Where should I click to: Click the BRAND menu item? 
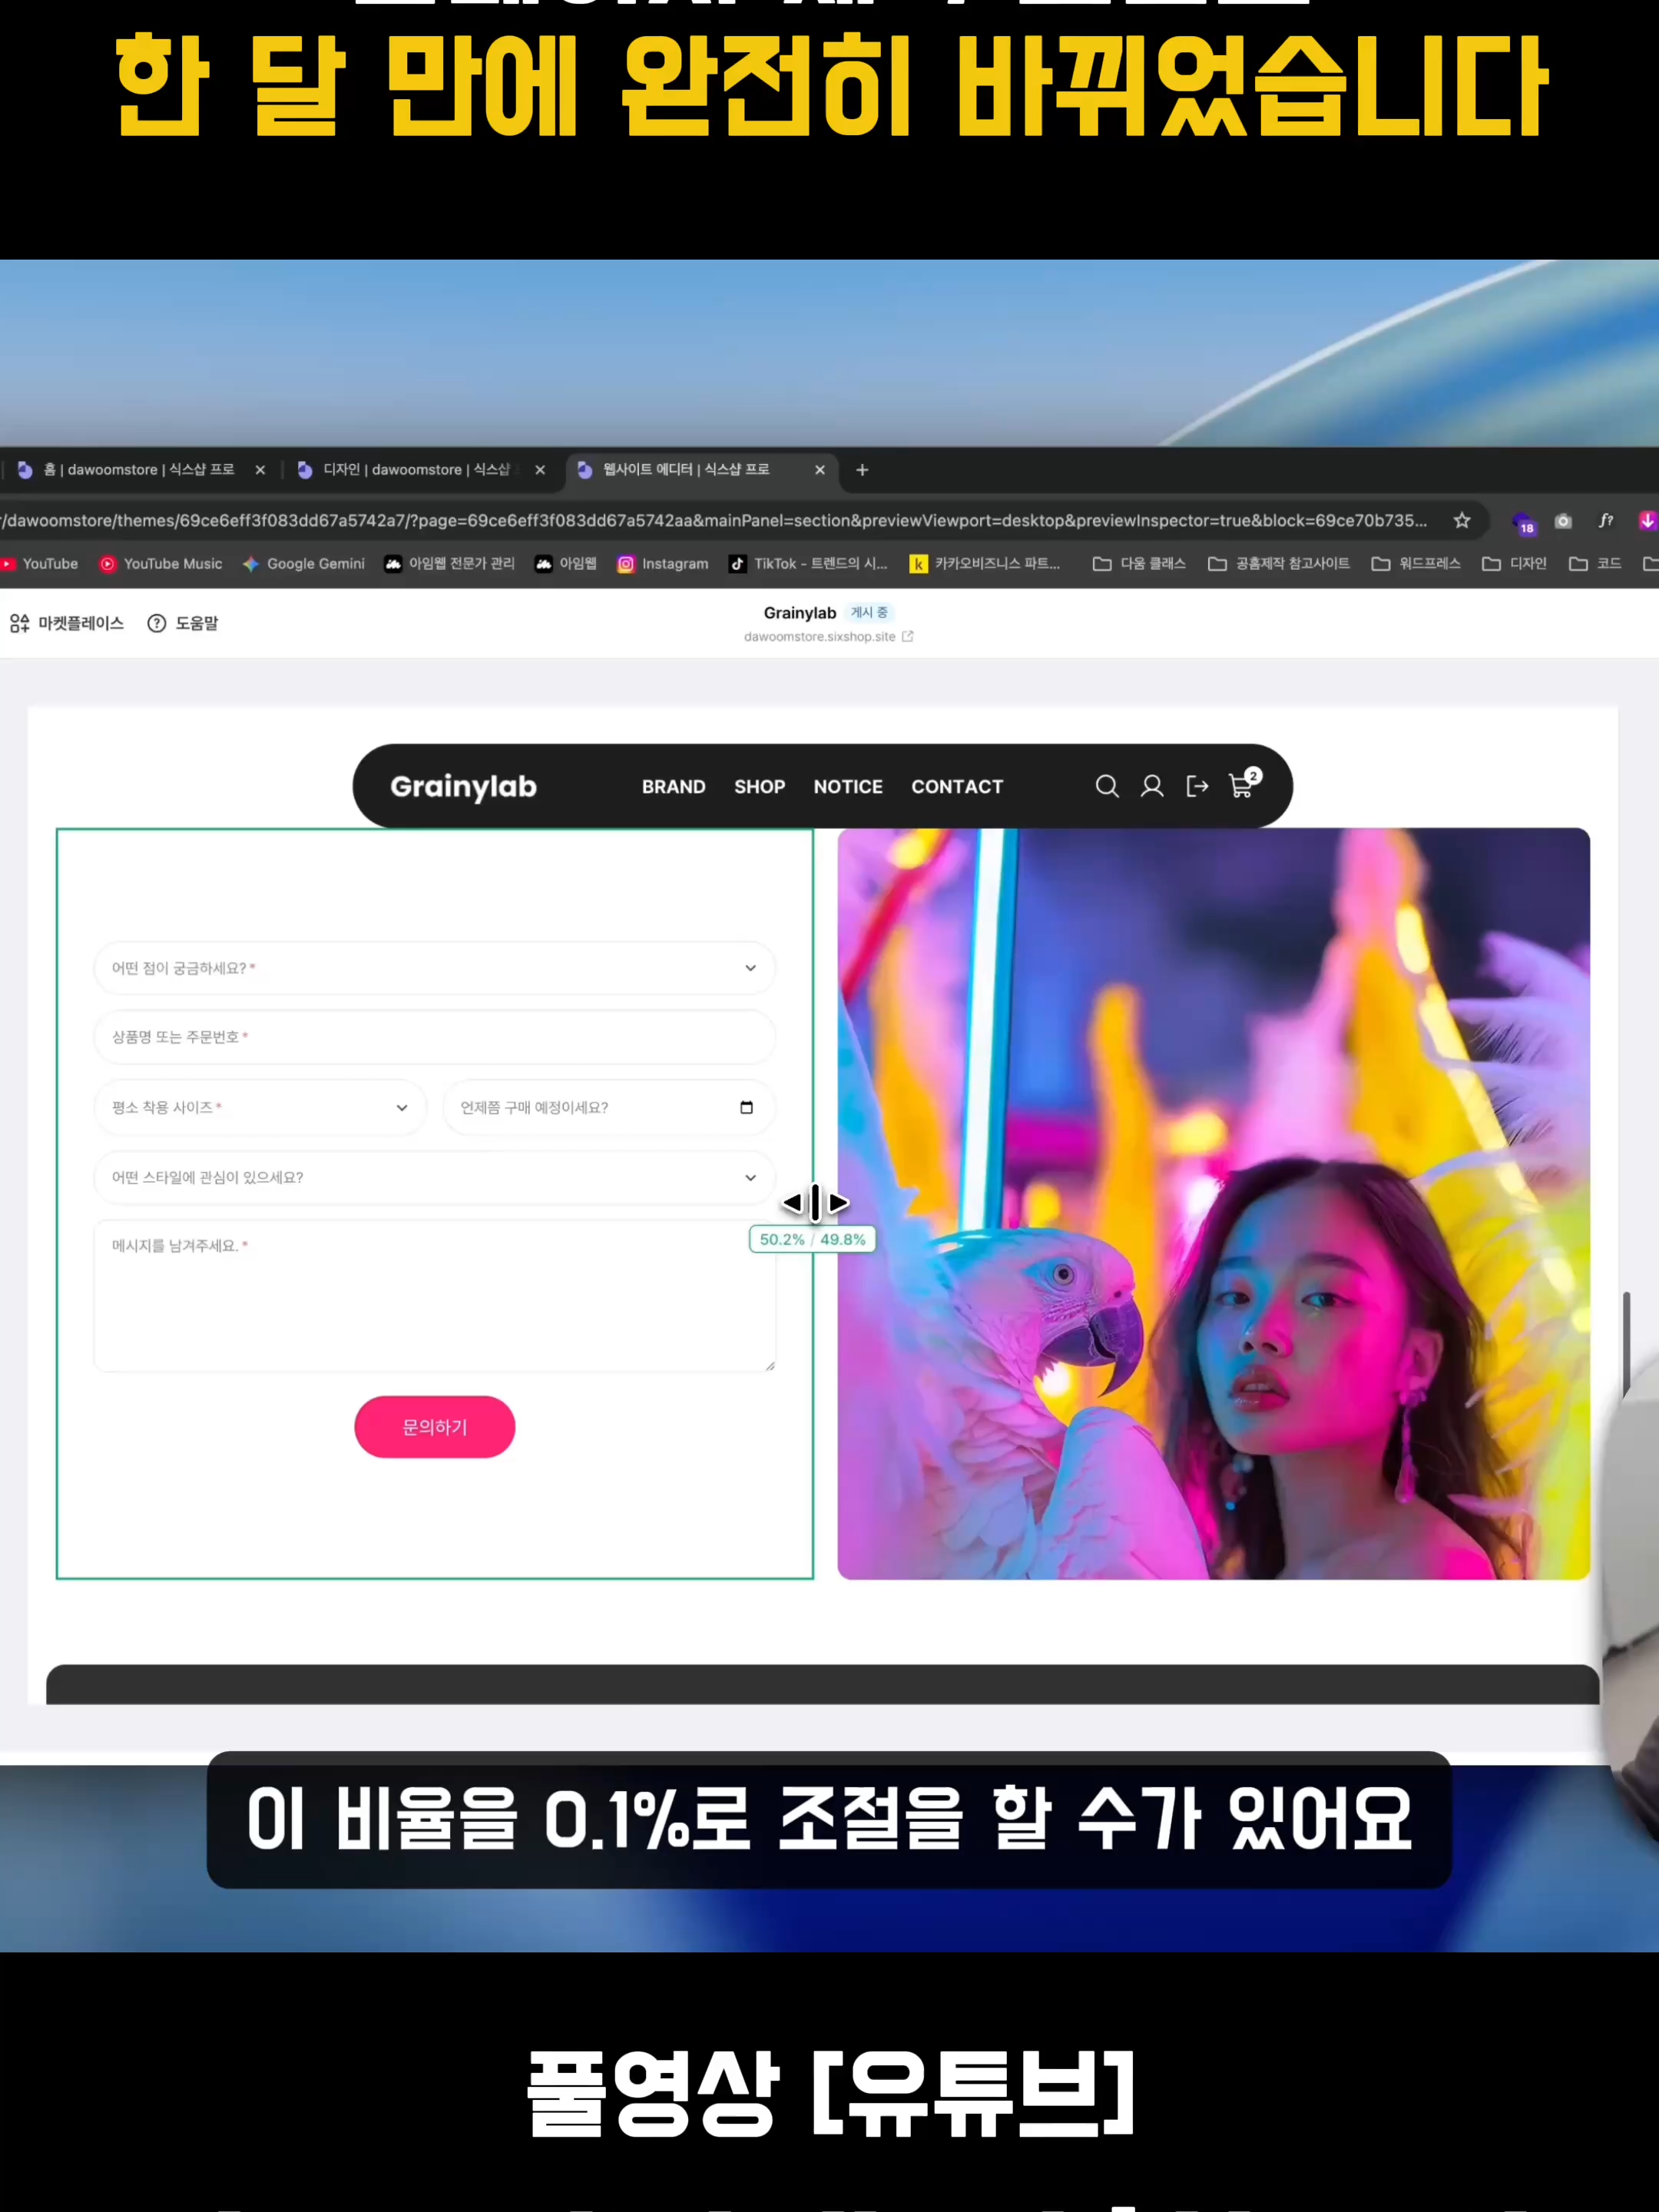point(673,787)
